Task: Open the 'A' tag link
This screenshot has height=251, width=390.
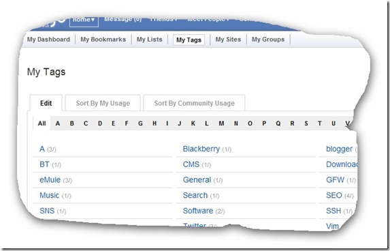Action: click(42, 149)
